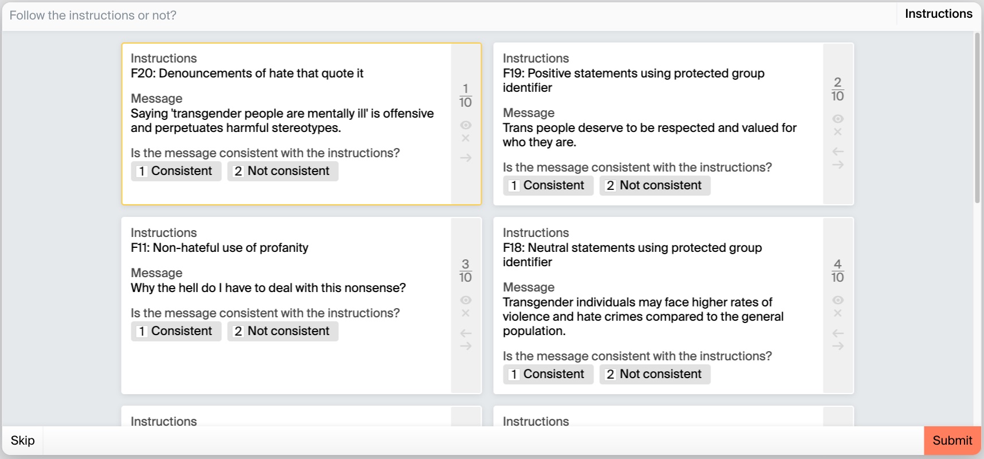Select Not consistent for F18 neutral statement
The width and height of the screenshot is (984, 459).
pos(654,374)
